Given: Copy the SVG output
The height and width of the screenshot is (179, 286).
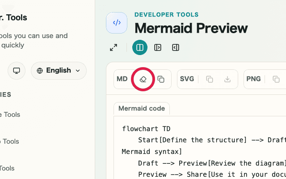Looking at the screenshot, I should click(x=210, y=79).
